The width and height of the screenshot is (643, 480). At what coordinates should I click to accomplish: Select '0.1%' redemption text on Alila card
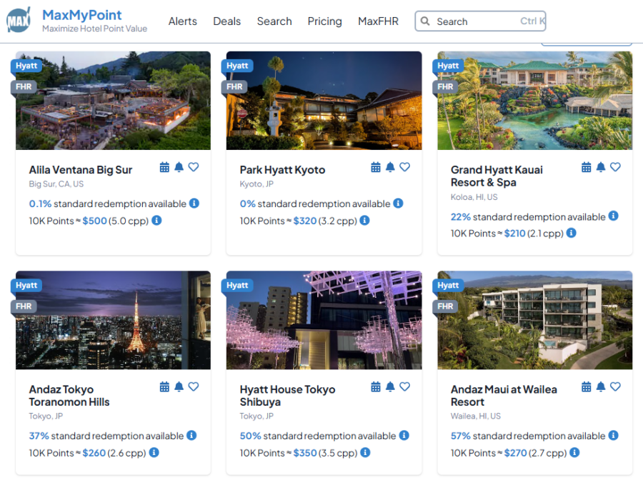[x=40, y=204]
